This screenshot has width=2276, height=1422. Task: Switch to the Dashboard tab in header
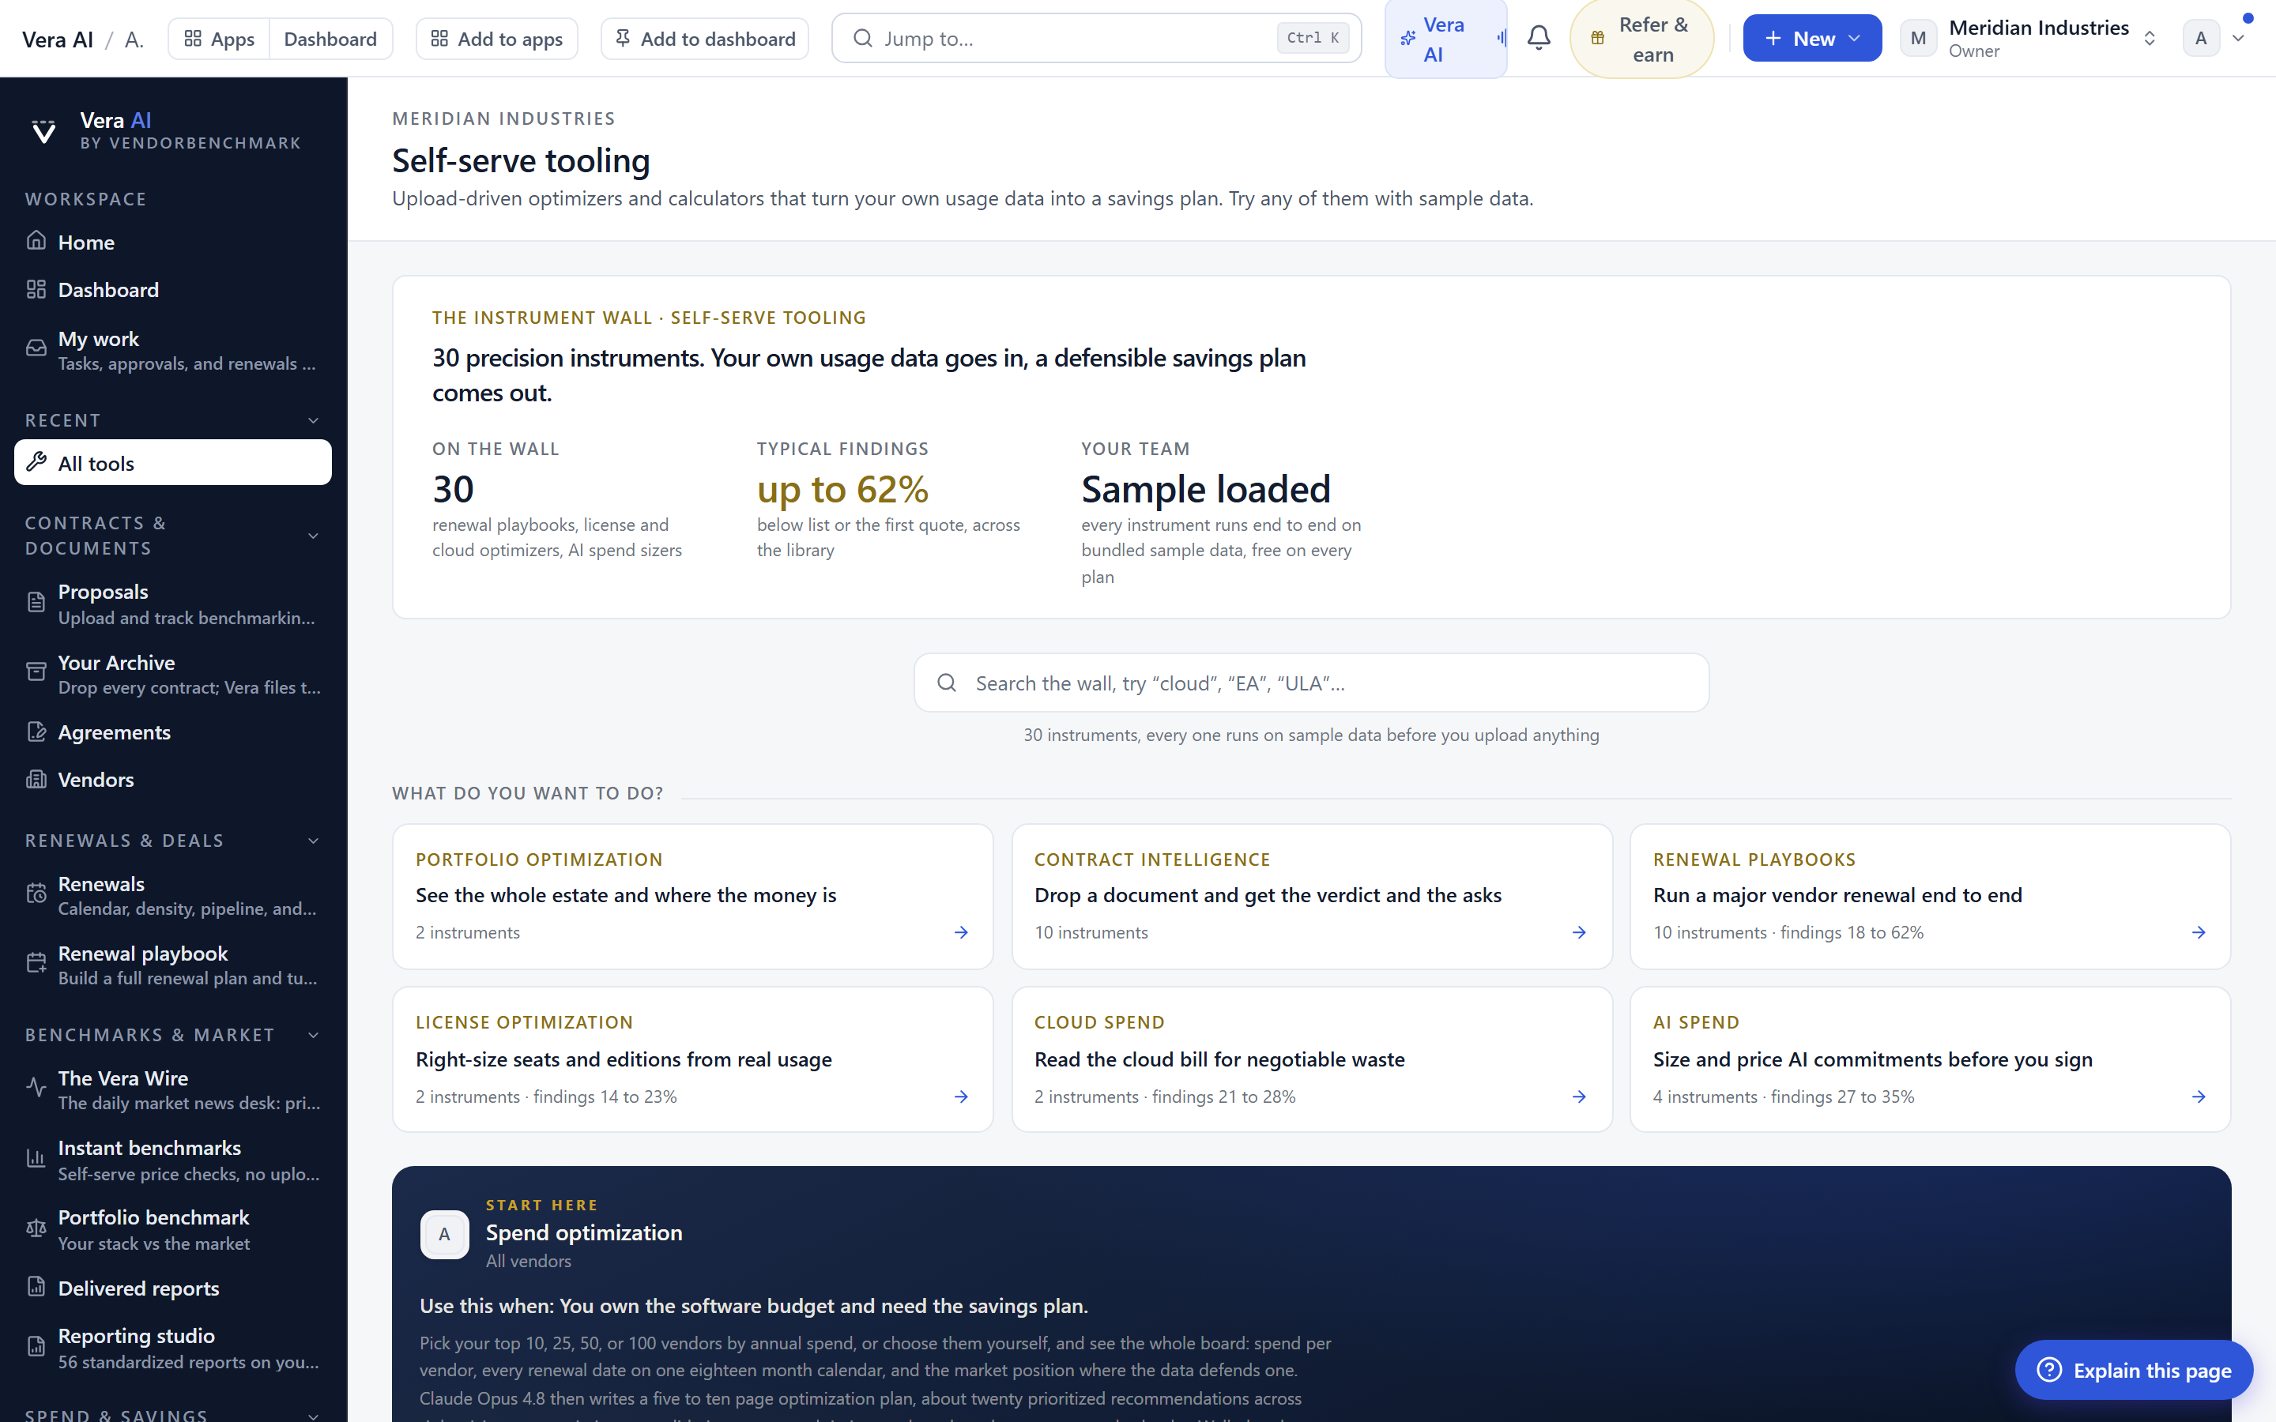tap(330, 39)
